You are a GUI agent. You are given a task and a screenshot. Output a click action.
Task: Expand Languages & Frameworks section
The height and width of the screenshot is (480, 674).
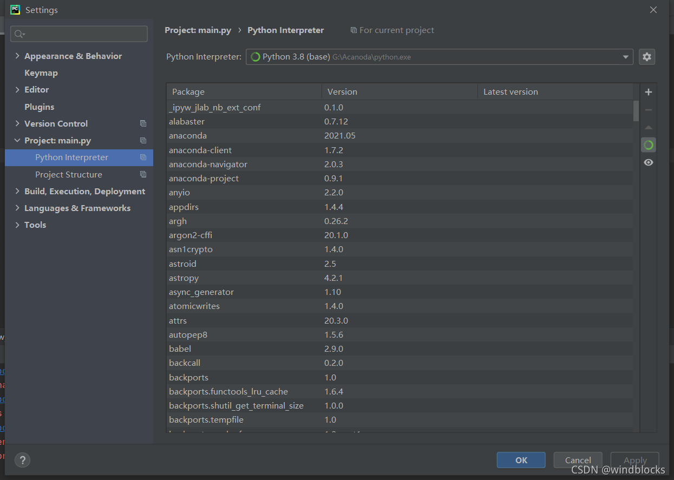coord(17,208)
